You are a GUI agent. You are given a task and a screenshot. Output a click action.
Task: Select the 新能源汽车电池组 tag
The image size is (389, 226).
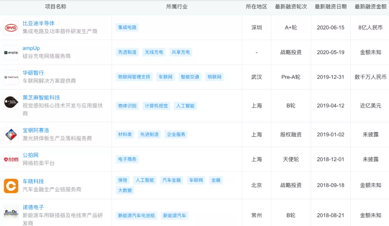[x=137, y=216]
